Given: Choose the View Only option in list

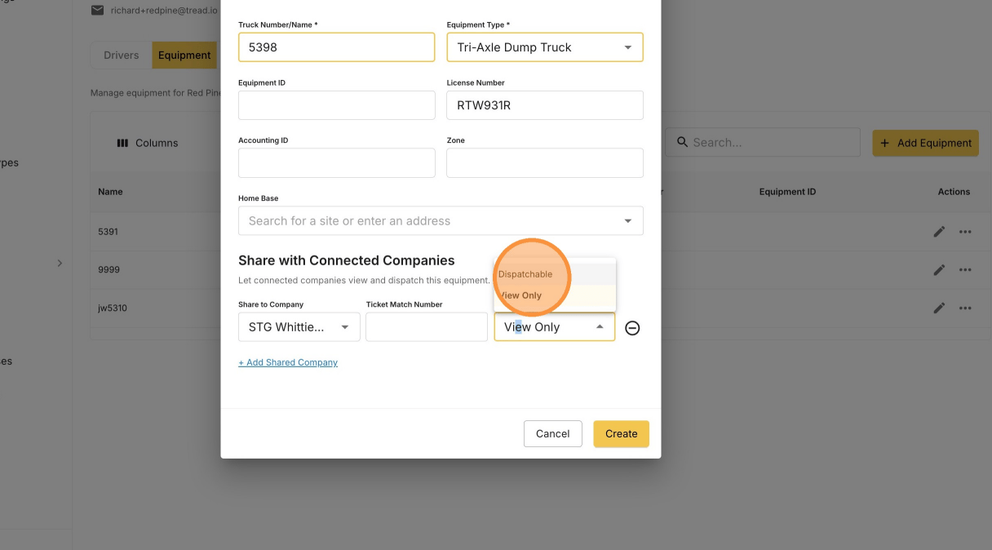Looking at the screenshot, I should coord(555,295).
